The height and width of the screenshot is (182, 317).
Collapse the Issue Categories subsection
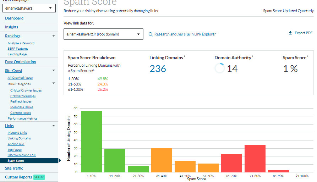coord(54,83)
